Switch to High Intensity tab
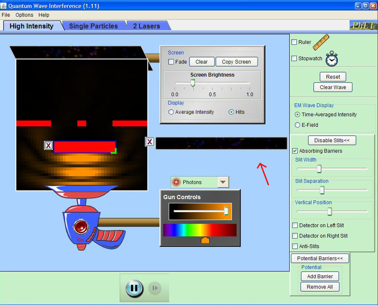 pos(31,26)
